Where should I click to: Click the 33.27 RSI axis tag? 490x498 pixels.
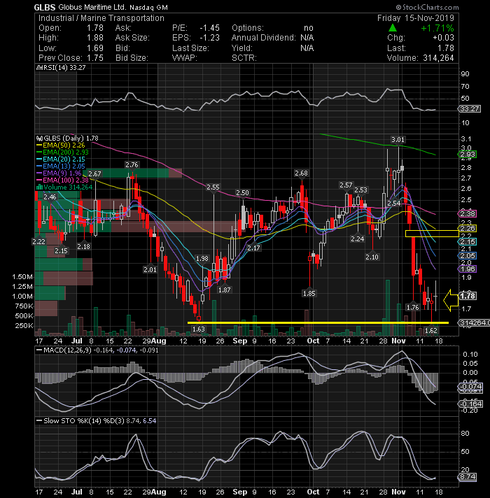[x=470, y=109]
